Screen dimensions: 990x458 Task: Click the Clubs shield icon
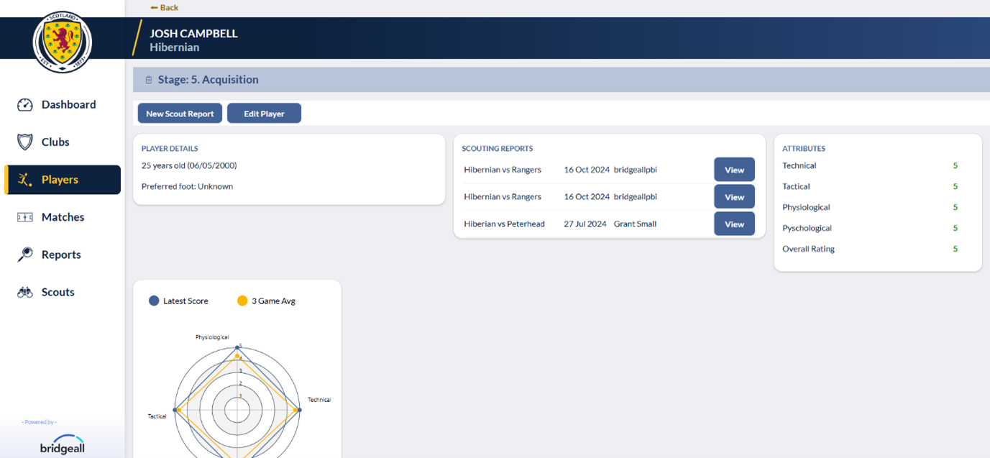[x=25, y=142]
